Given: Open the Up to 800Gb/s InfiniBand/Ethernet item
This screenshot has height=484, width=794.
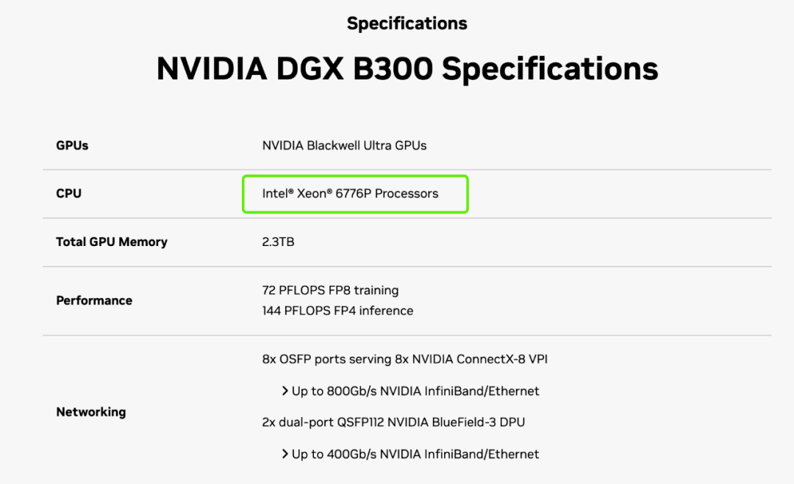Looking at the screenshot, I should point(415,391).
